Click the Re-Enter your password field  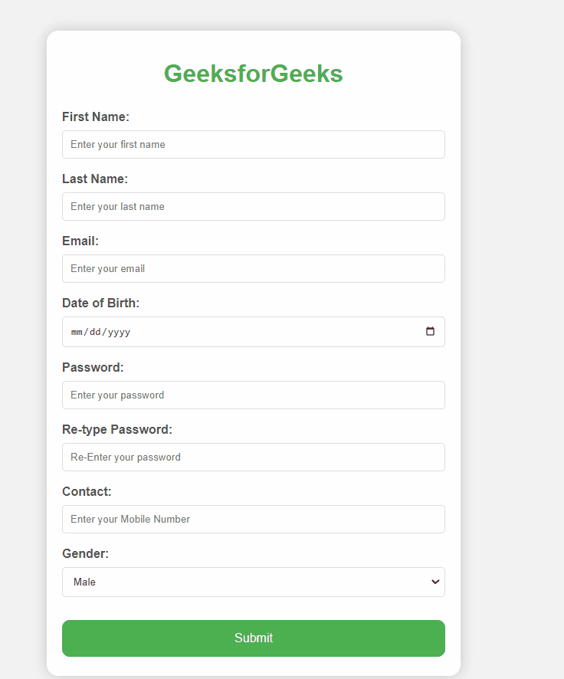coord(254,457)
